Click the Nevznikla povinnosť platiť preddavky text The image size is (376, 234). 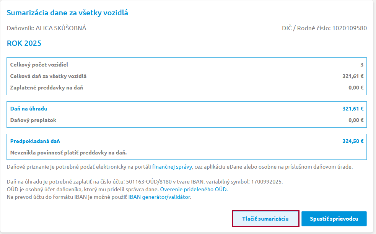pyautogui.click(x=68, y=153)
